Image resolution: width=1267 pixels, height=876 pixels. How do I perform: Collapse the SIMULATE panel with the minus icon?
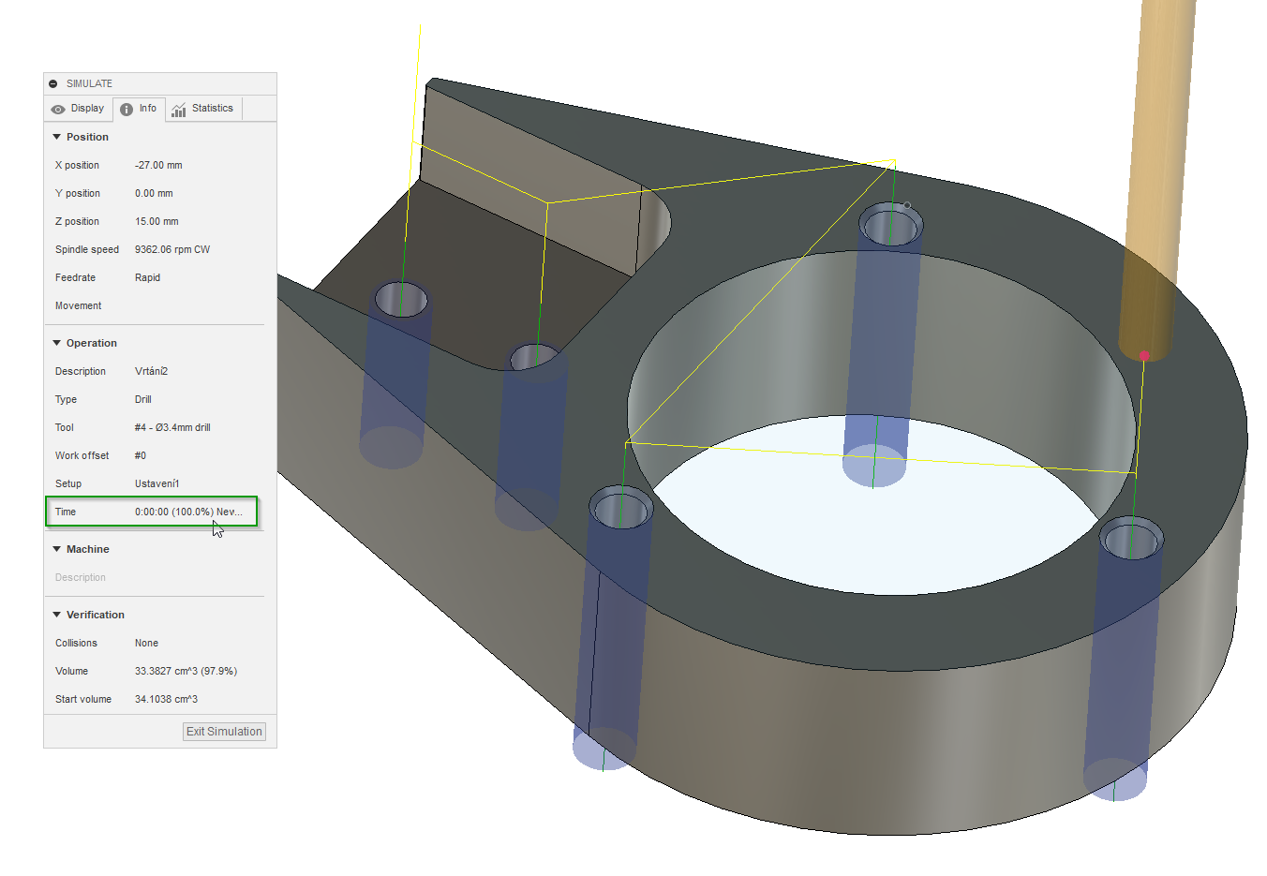click(x=53, y=84)
